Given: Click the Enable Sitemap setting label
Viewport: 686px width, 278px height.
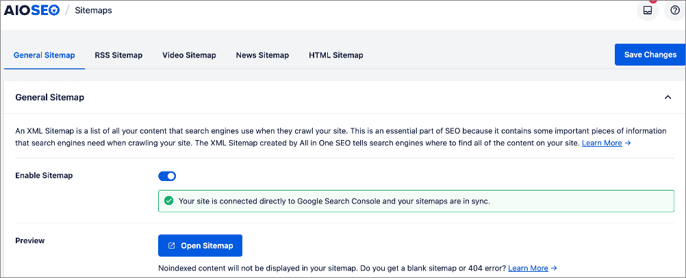Looking at the screenshot, I should pyautogui.click(x=44, y=176).
